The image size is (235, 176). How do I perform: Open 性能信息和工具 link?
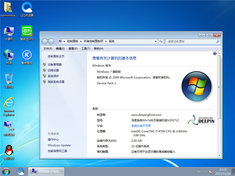coord(57,151)
